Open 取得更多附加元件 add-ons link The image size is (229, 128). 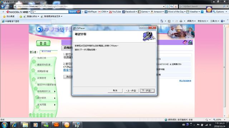52,16
